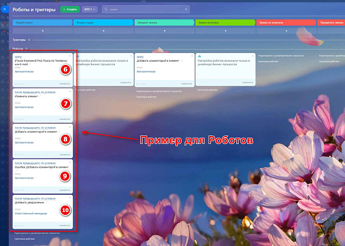Close the Заявка получена designer warning card
This screenshot has height=246, width=345.
[253, 56]
